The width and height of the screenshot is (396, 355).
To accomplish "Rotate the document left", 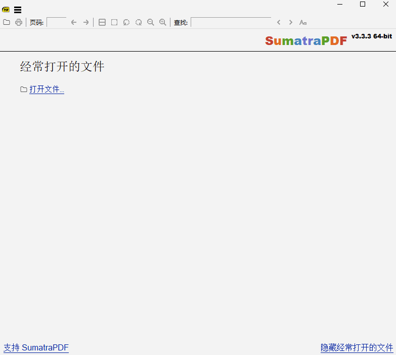I will (x=126, y=22).
